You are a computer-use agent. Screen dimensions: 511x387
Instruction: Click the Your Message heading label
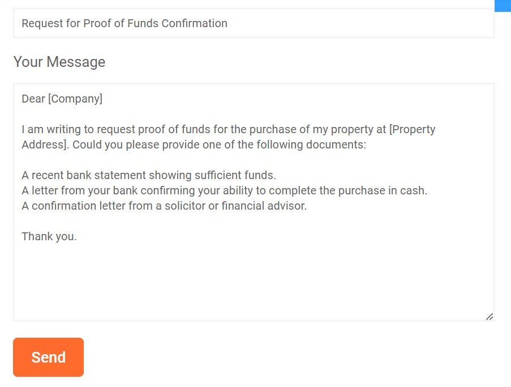59,61
